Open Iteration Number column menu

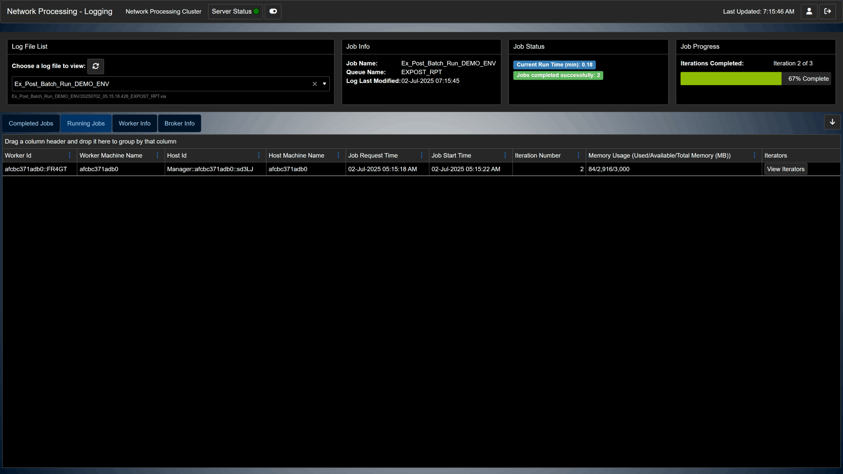point(579,155)
